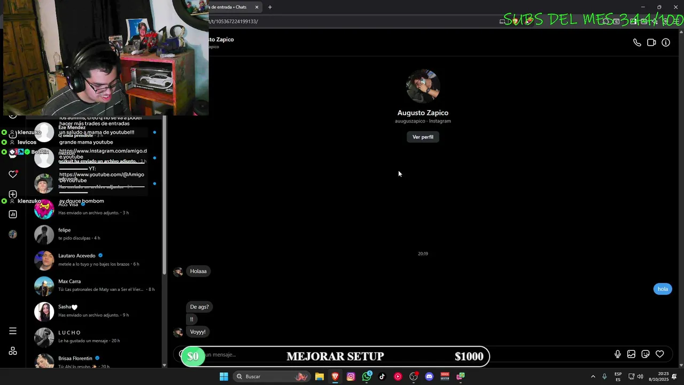This screenshot has width=684, height=385.
Task: Click the Augusto Zapico name heading
Action: (x=423, y=113)
